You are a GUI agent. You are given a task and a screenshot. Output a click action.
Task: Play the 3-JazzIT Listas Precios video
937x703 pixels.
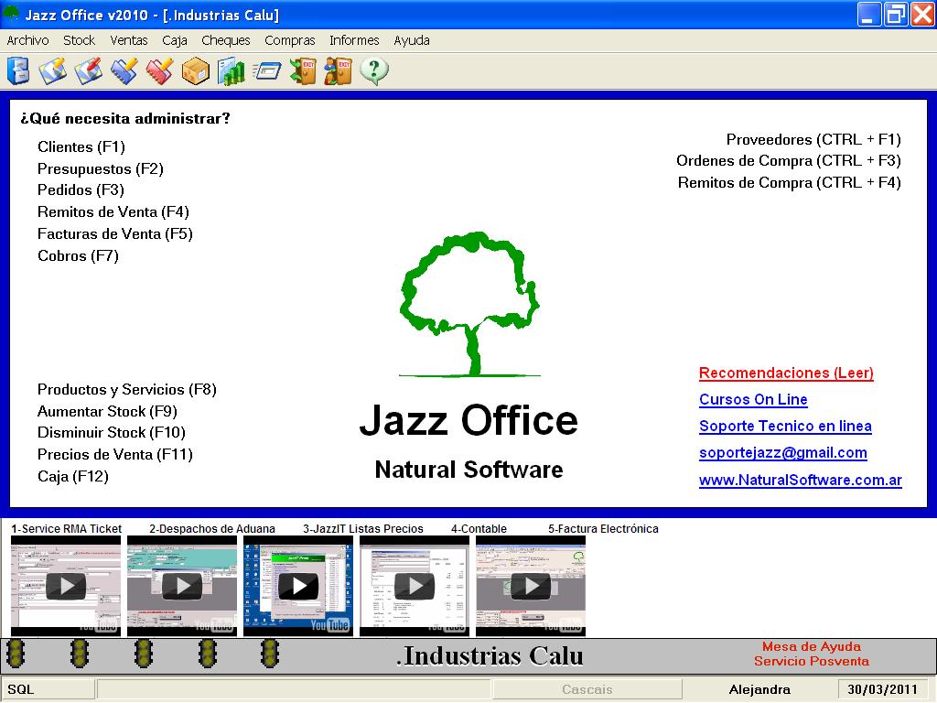coord(298,587)
